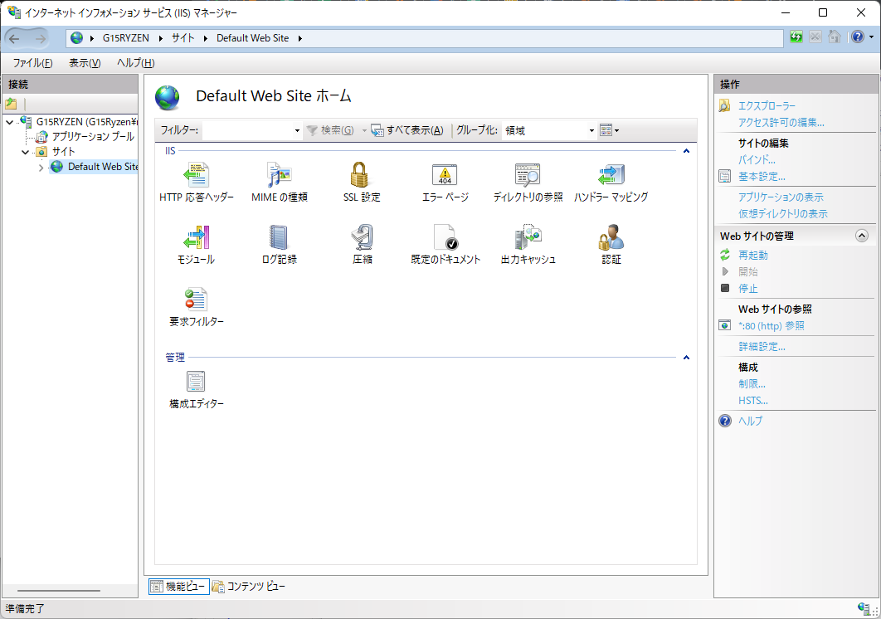The width and height of the screenshot is (881, 619).
Task: Click the 停止 stop link
Action: [x=747, y=289]
